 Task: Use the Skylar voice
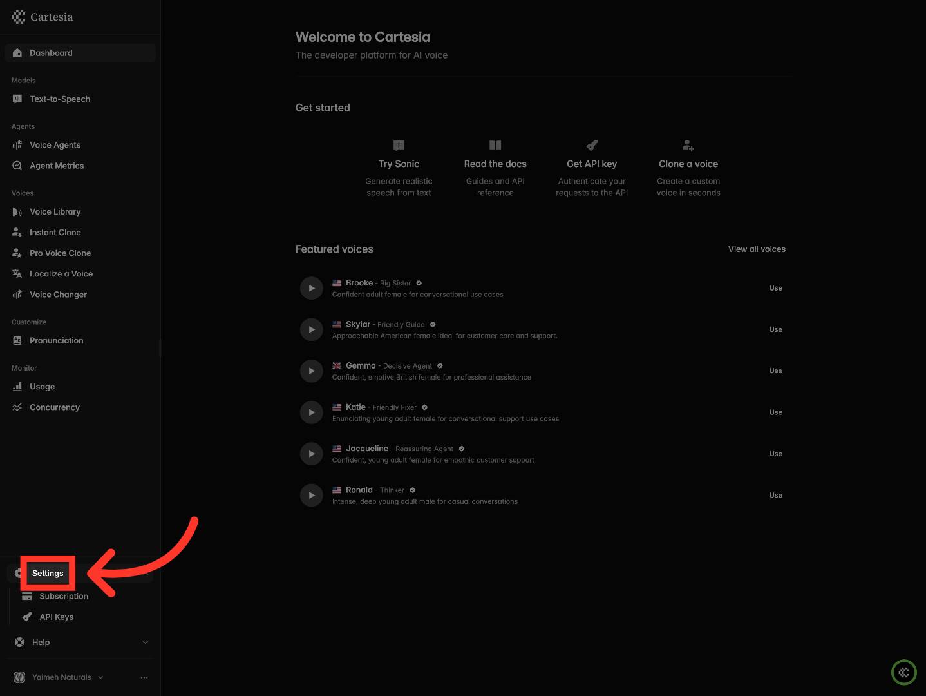(x=776, y=329)
